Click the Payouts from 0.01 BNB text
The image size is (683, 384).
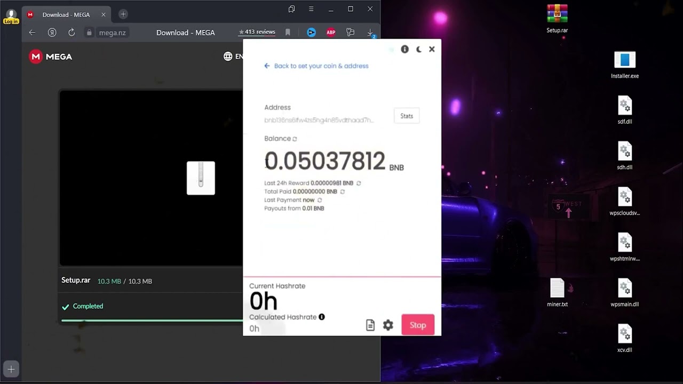pos(294,209)
